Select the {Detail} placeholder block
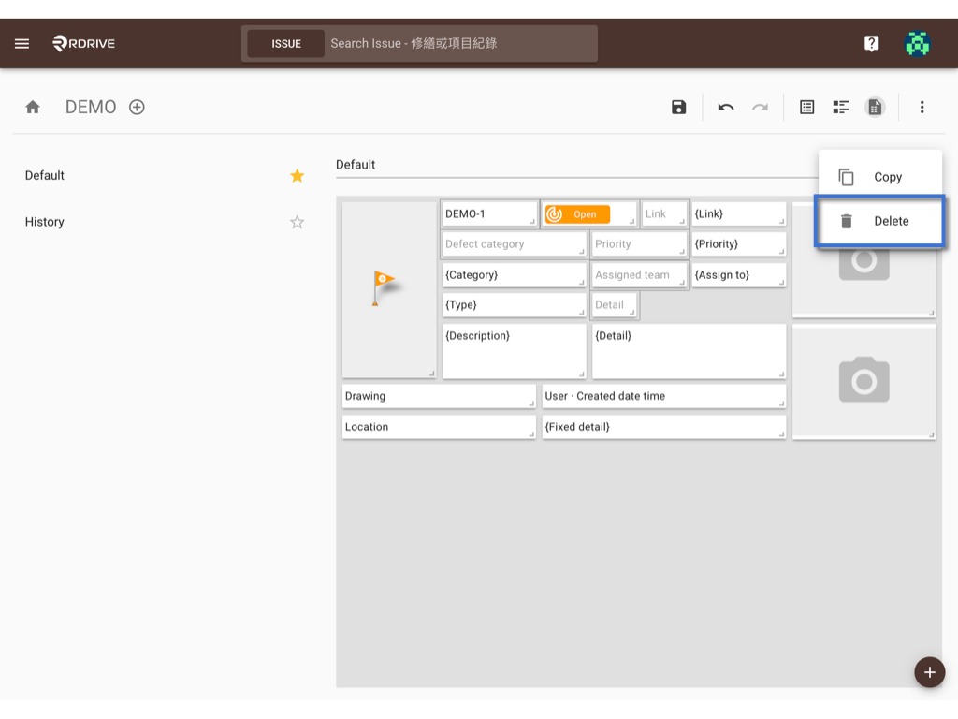Screen dimensions: 958x719 (689, 351)
